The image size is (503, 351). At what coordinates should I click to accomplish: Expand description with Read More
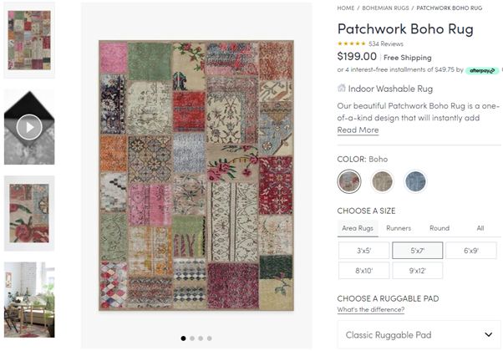coord(358,130)
